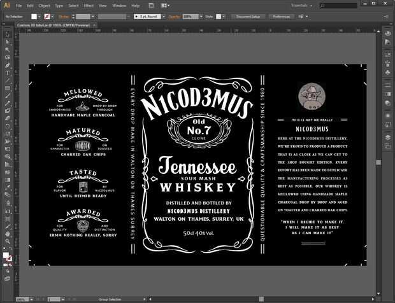395x303 pixels.
Task: Select the Line Segment tool
Action: [8, 81]
